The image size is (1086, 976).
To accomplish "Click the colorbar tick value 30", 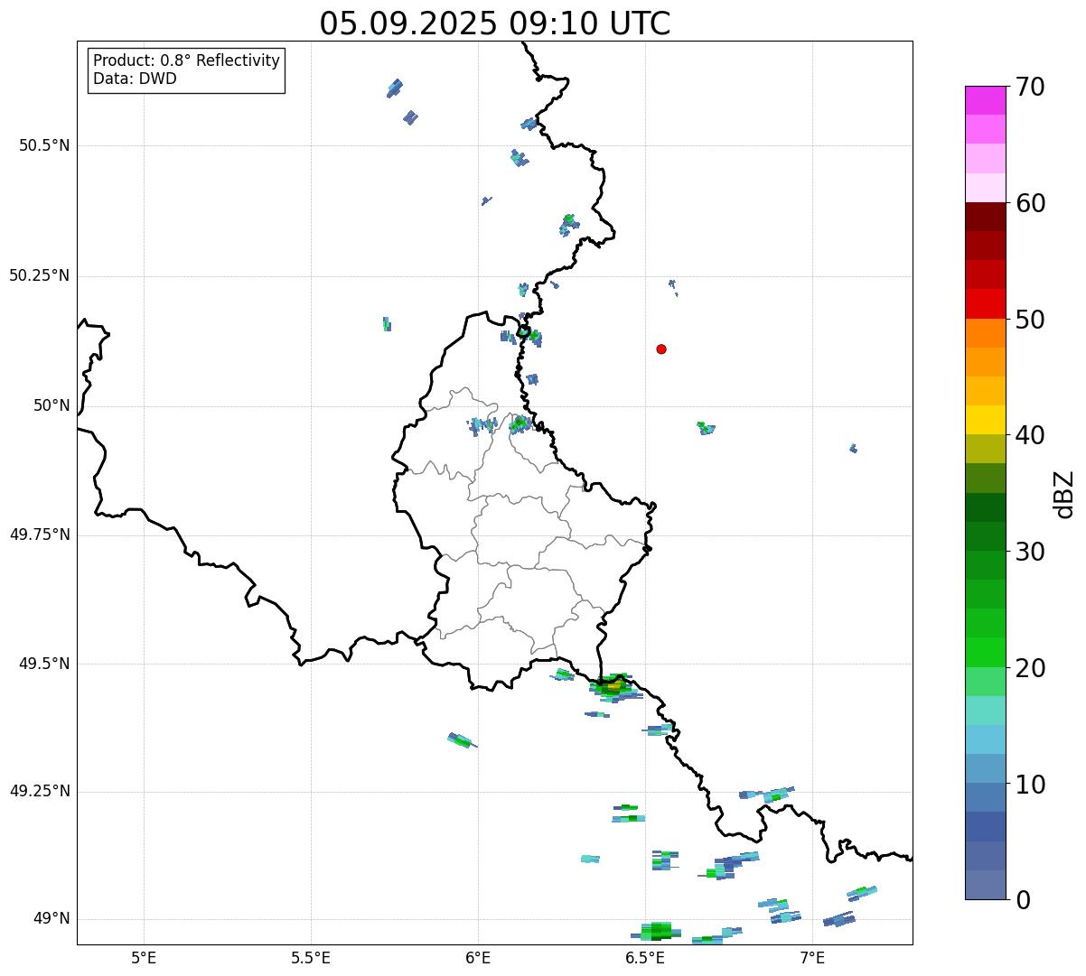I will point(1029,552).
